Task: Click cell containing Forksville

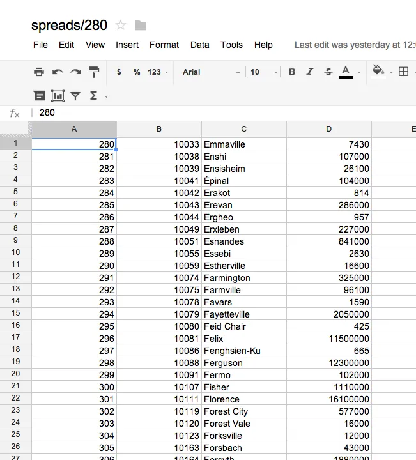Action: 244,435
